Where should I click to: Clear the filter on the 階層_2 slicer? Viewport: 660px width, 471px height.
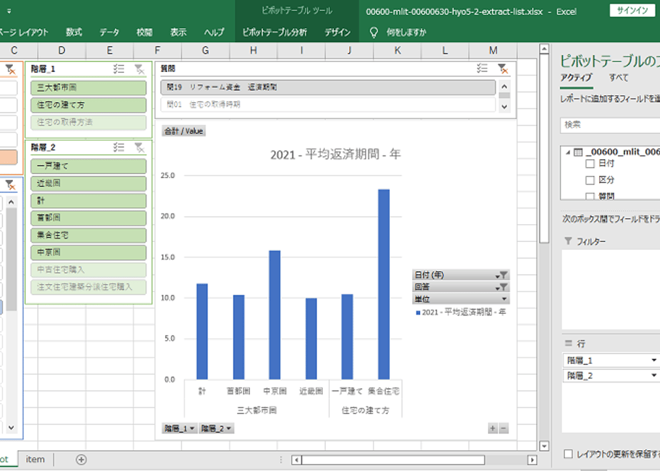[x=139, y=147]
